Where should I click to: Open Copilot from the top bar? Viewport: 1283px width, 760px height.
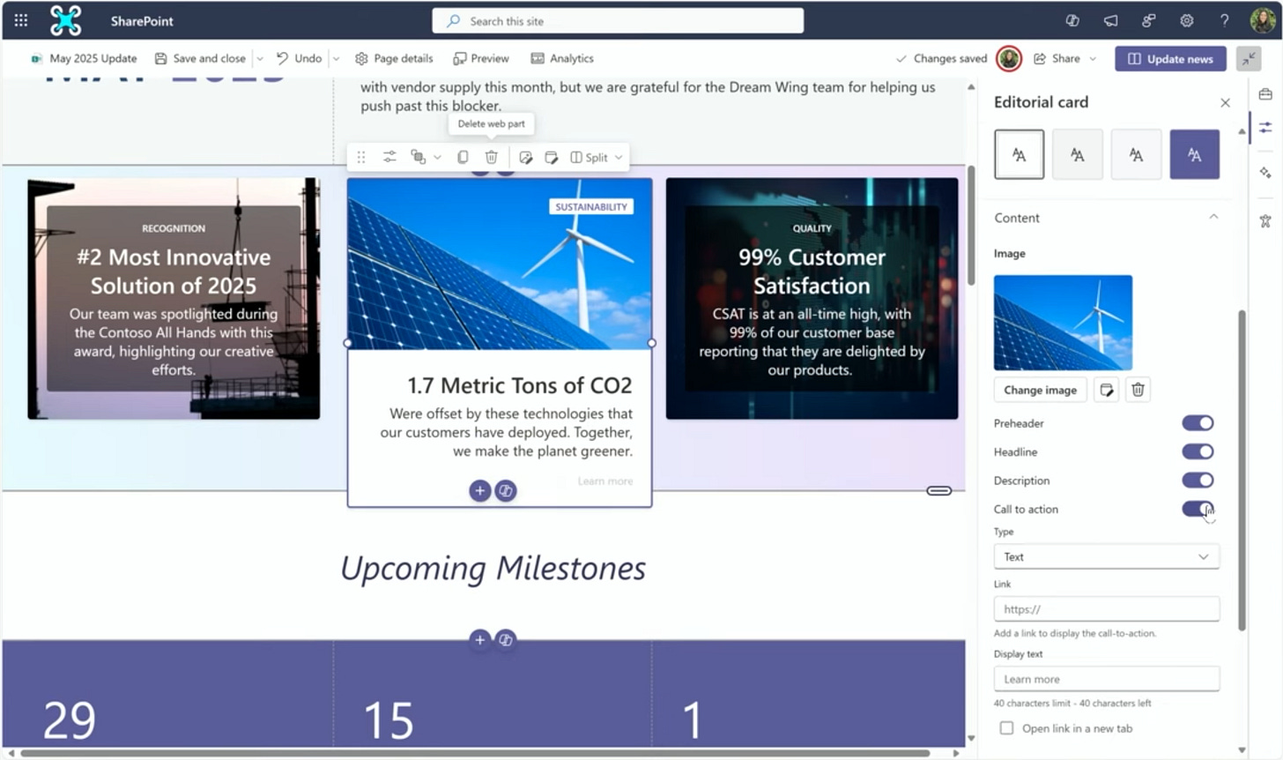click(x=1072, y=20)
